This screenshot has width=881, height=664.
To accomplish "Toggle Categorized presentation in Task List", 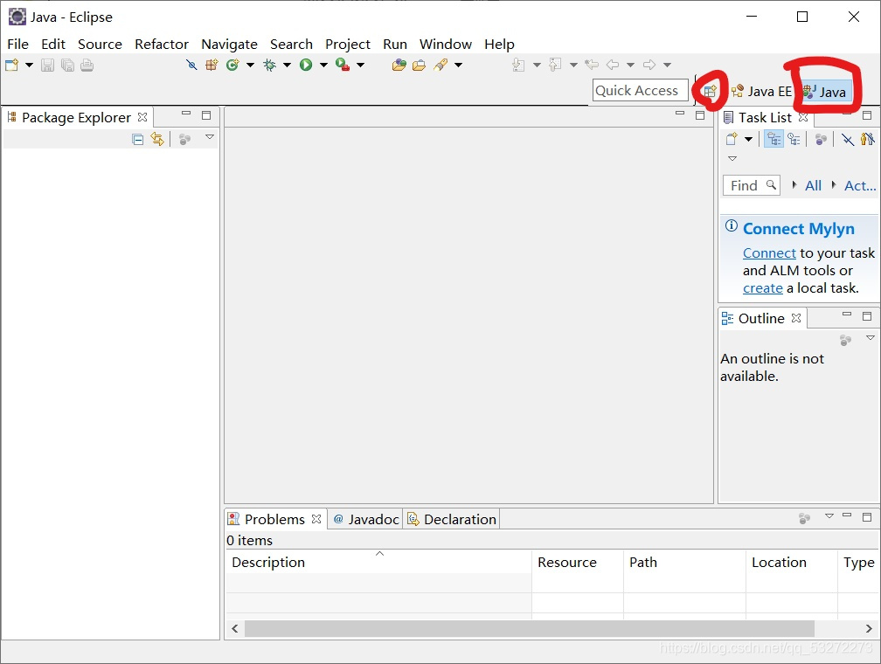I will click(x=773, y=139).
